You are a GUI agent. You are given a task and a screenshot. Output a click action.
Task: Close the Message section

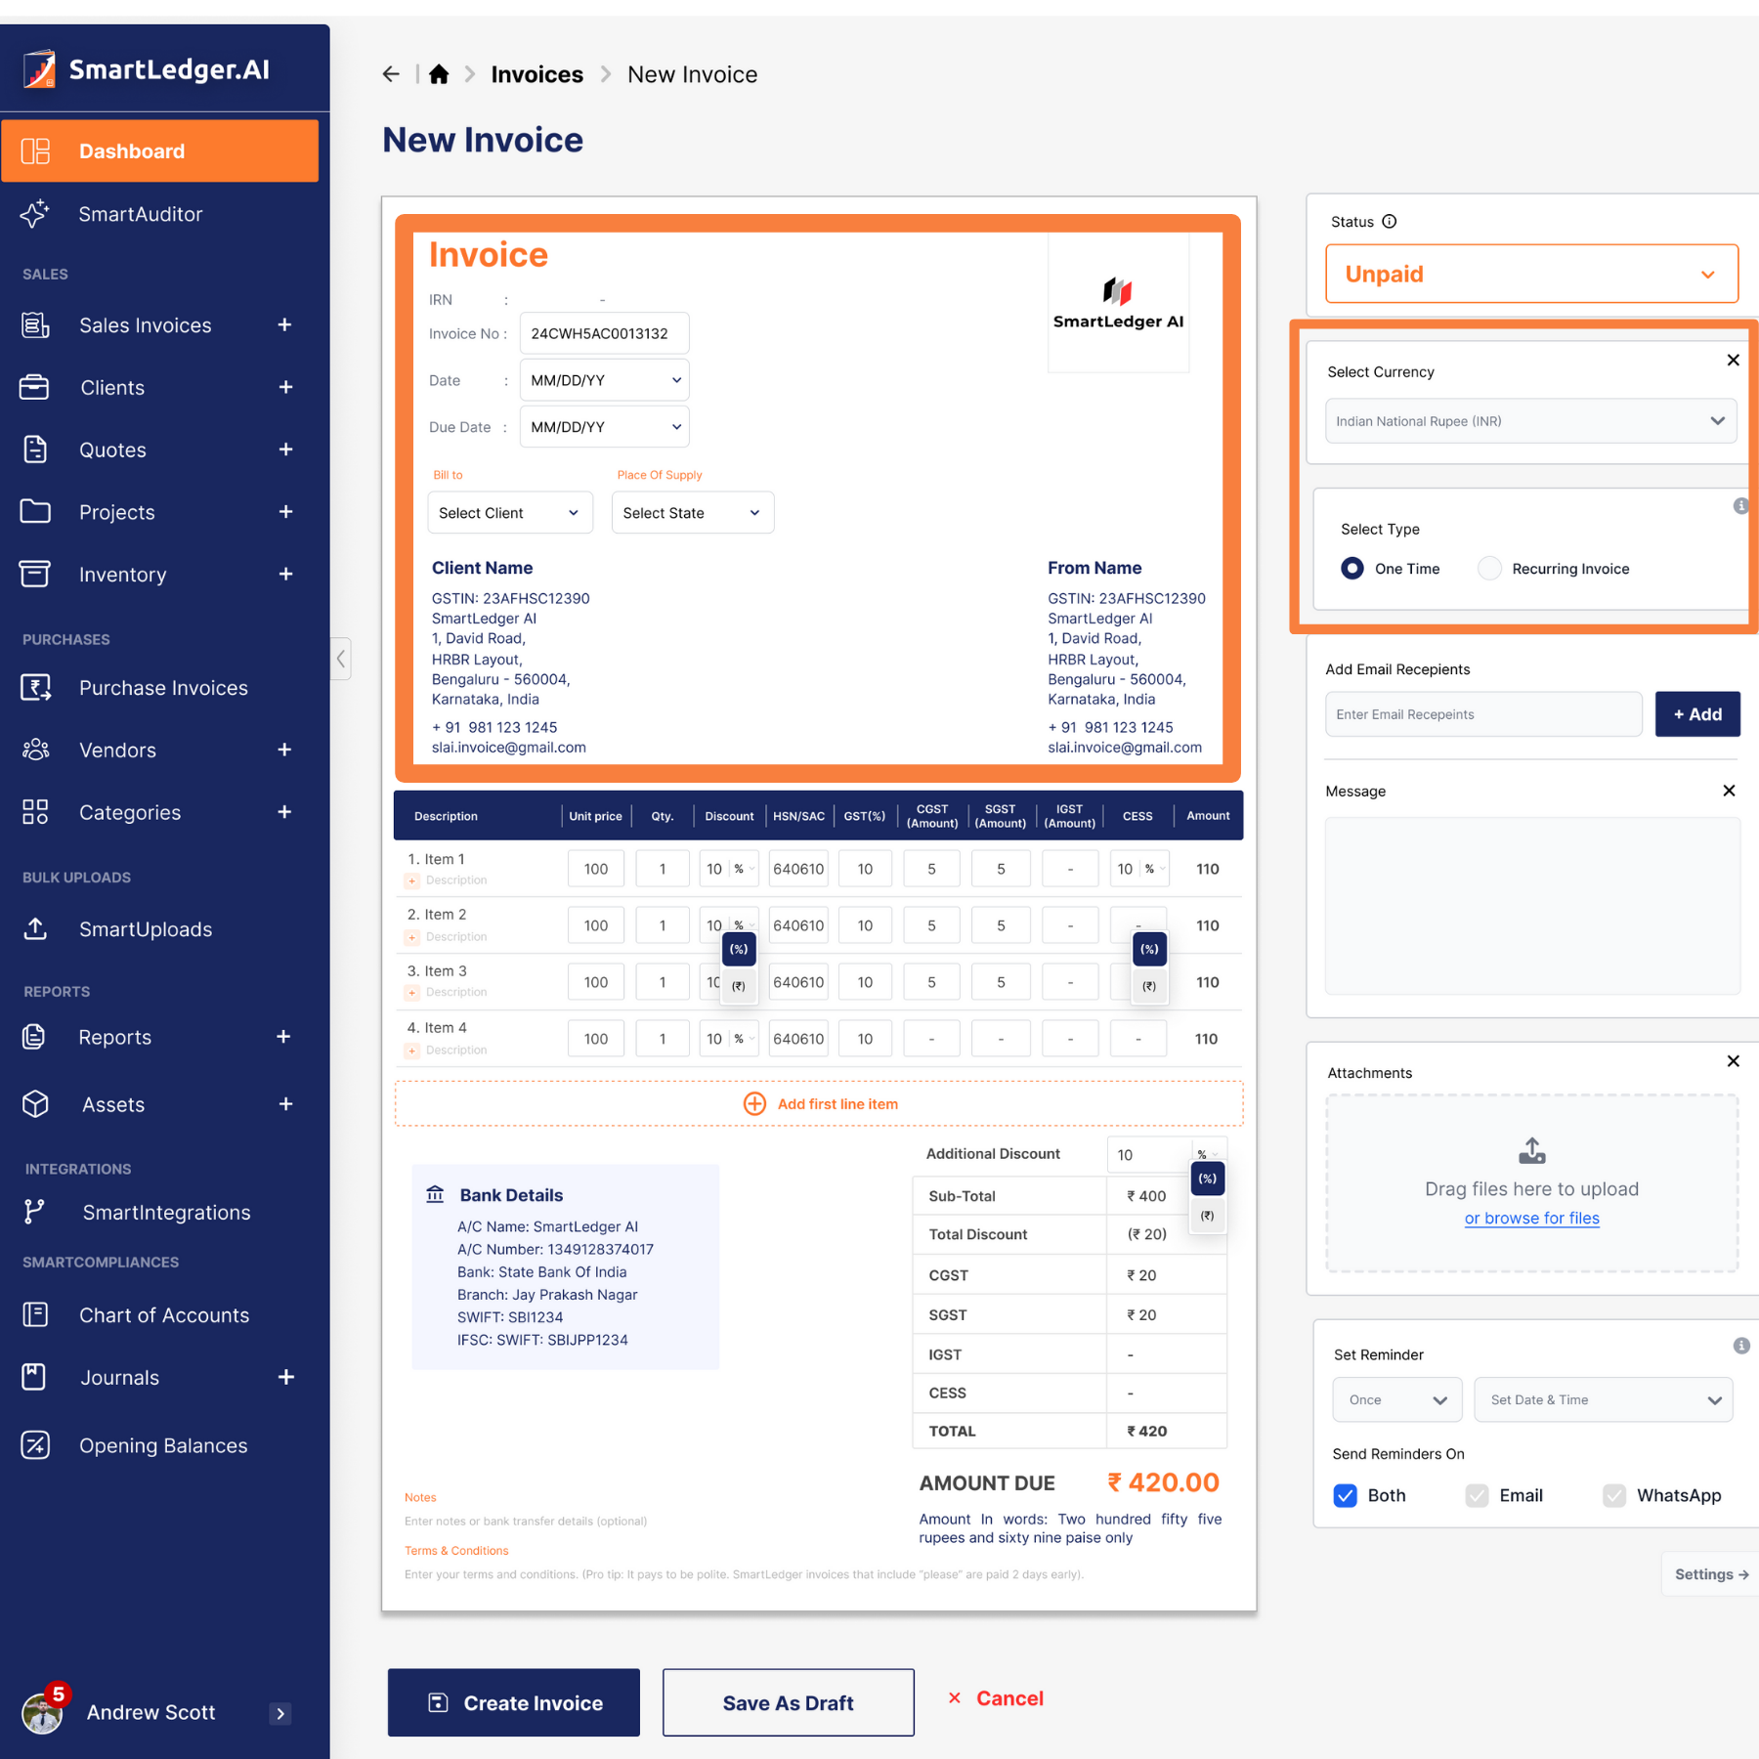(x=1729, y=791)
